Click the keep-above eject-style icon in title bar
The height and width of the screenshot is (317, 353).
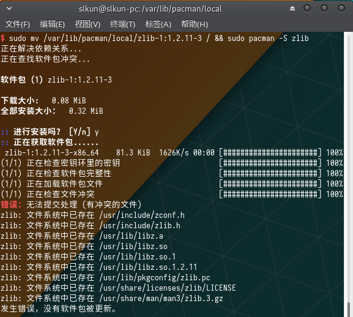tap(292, 9)
